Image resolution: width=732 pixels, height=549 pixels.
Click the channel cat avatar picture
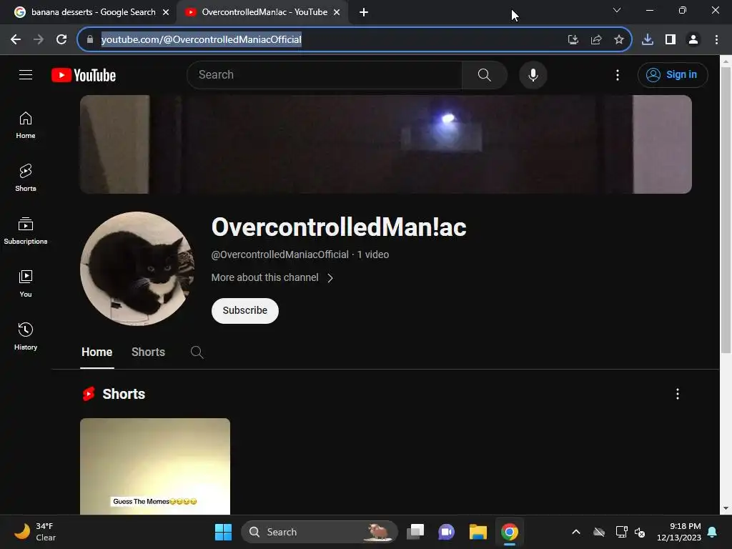137,269
